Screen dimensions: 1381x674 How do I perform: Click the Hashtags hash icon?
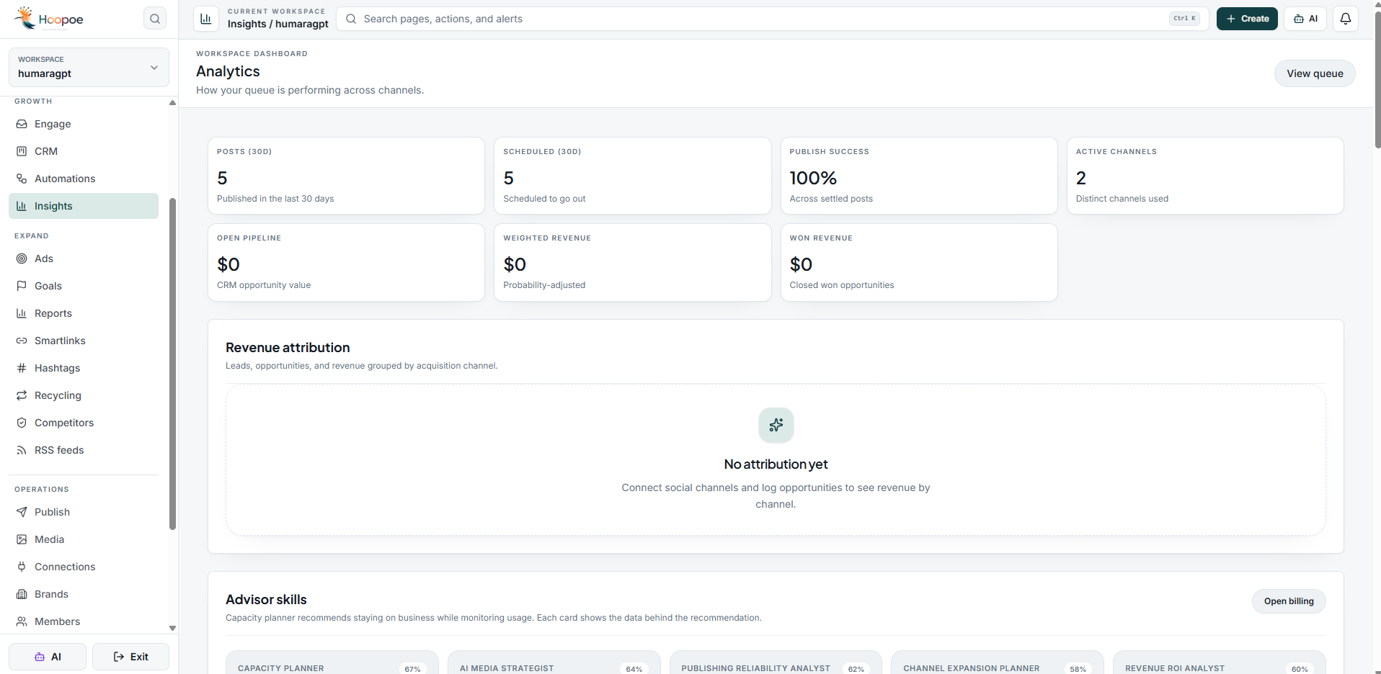22,368
